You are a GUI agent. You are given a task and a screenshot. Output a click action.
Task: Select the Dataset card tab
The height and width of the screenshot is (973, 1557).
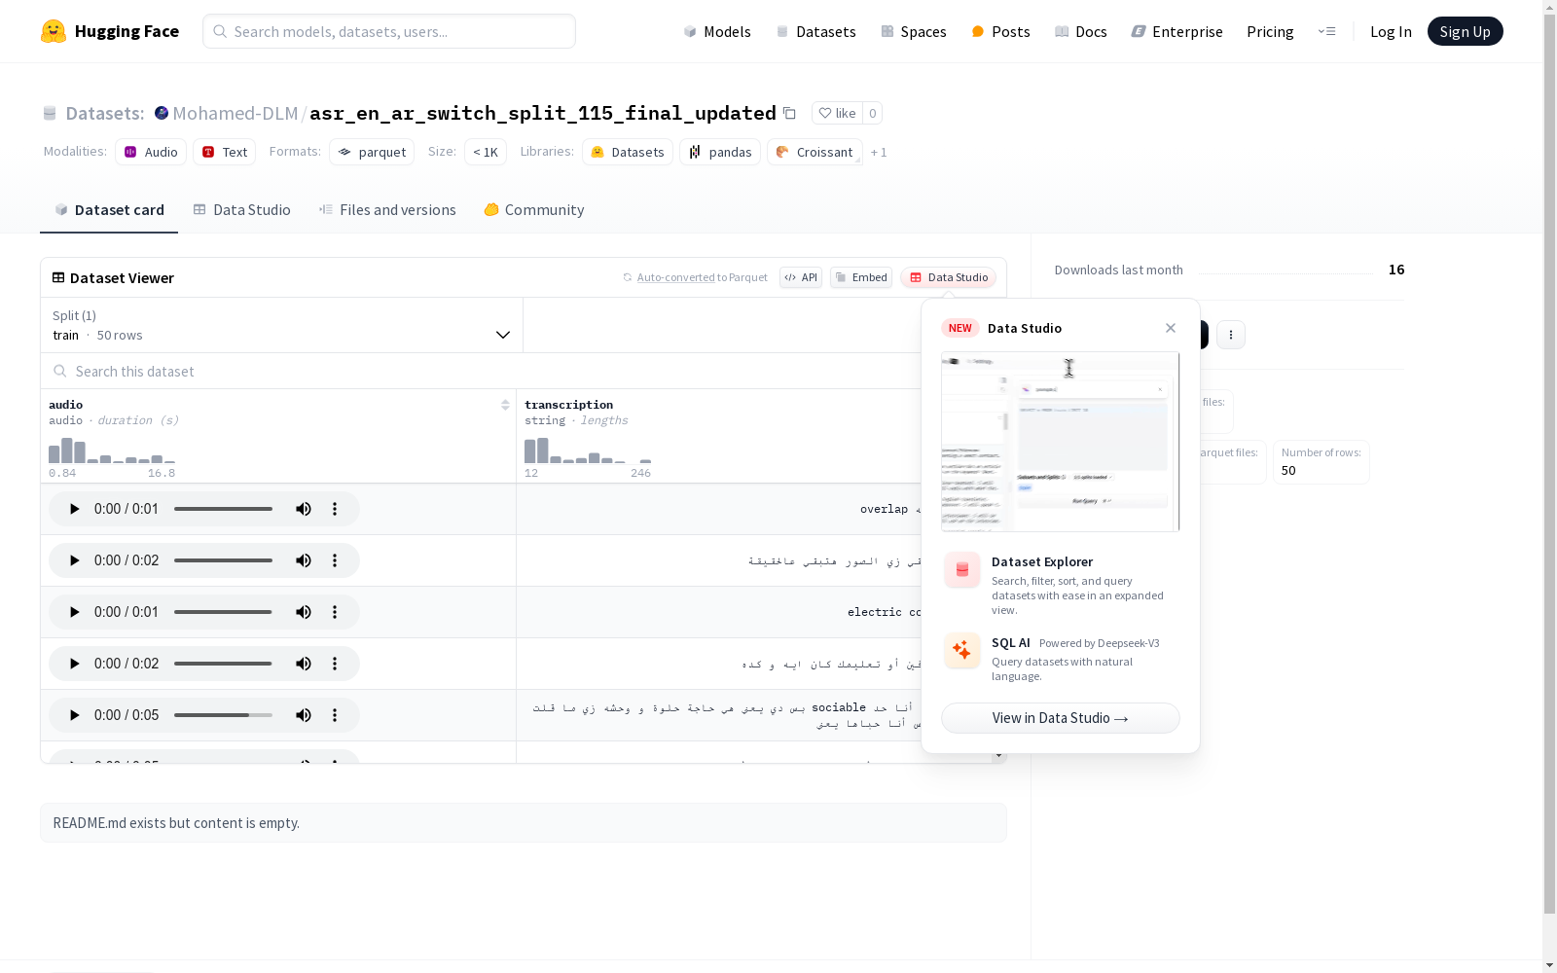click(x=109, y=210)
